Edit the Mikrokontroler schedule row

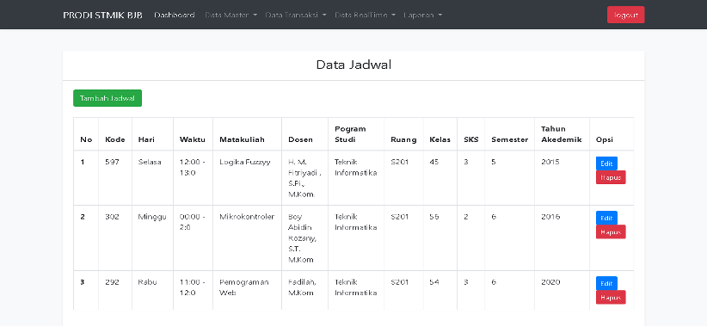pyautogui.click(x=606, y=218)
